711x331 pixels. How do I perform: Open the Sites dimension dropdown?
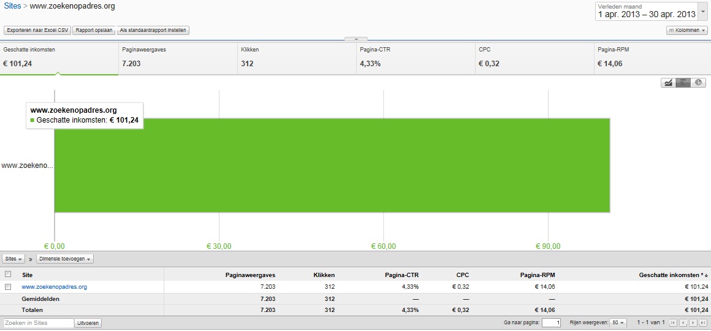(13, 259)
